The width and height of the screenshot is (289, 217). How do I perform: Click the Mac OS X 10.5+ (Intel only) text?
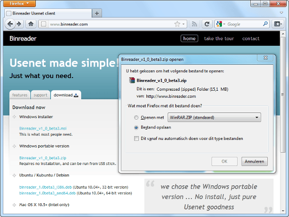(x=44, y=205)
